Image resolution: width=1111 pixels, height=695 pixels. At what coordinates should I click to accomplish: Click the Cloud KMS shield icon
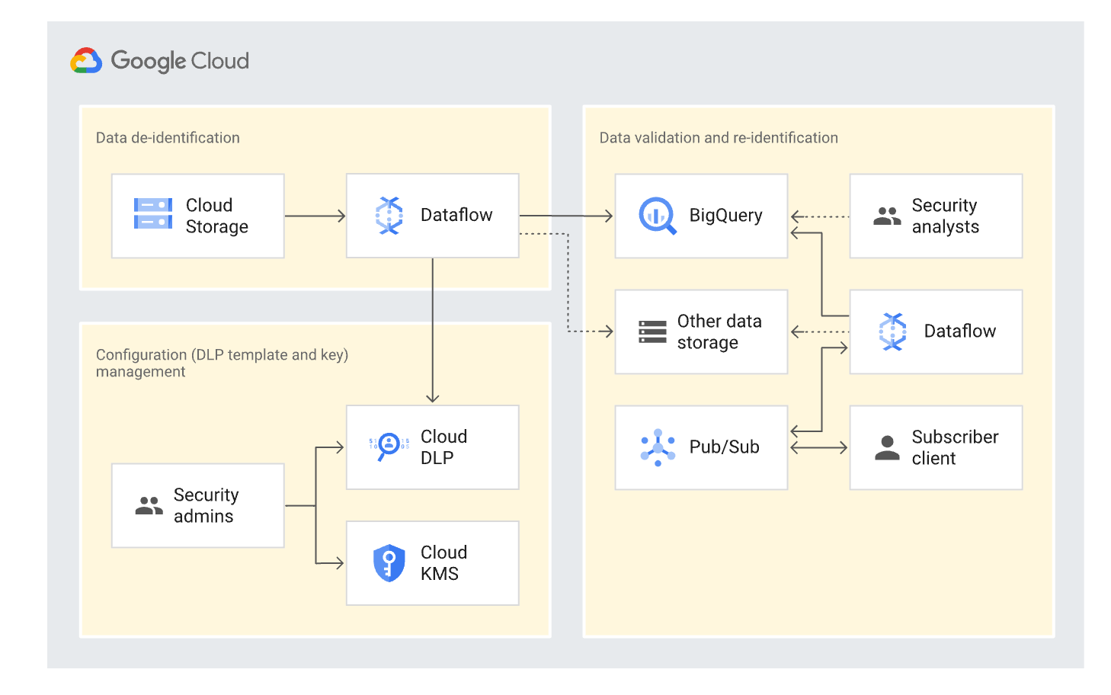[389, 564]
